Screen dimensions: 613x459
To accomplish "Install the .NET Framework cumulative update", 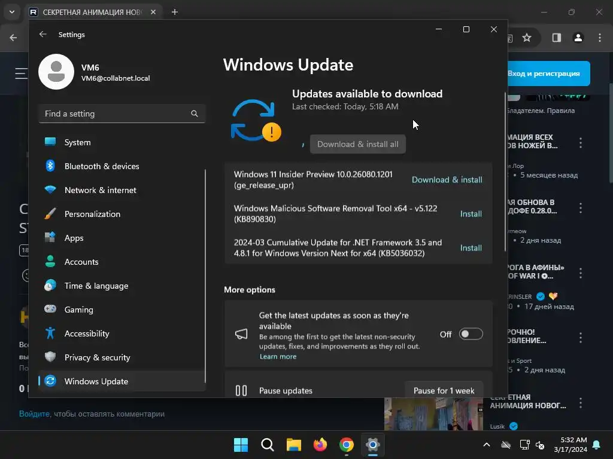I will click(x=471, y=248).
